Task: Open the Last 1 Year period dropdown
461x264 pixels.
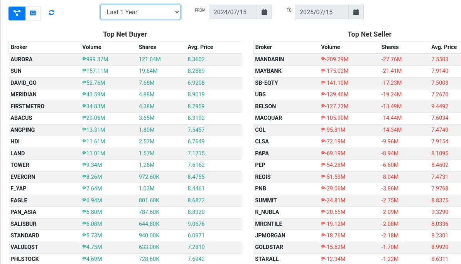Action: click(140, 12)
